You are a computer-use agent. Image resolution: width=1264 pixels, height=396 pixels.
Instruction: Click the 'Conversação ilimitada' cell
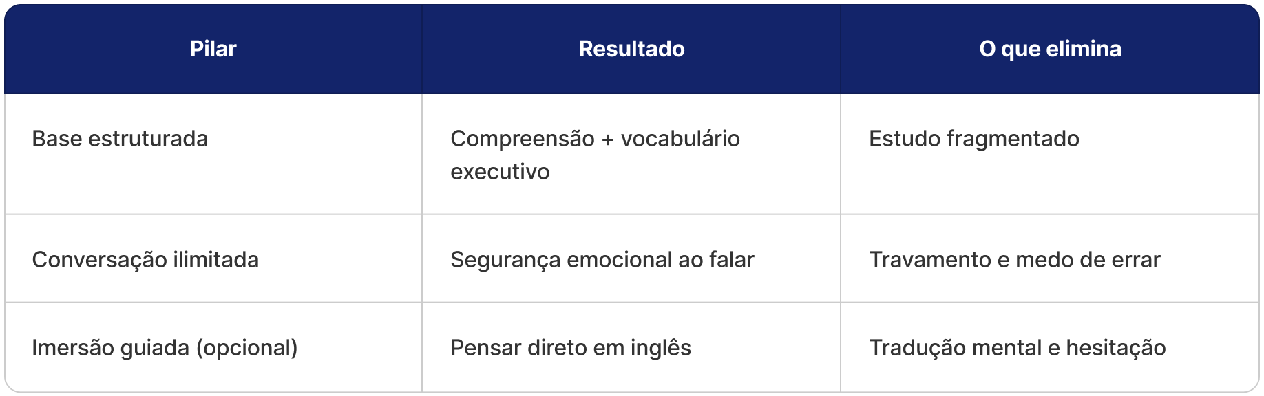point(145,260)
